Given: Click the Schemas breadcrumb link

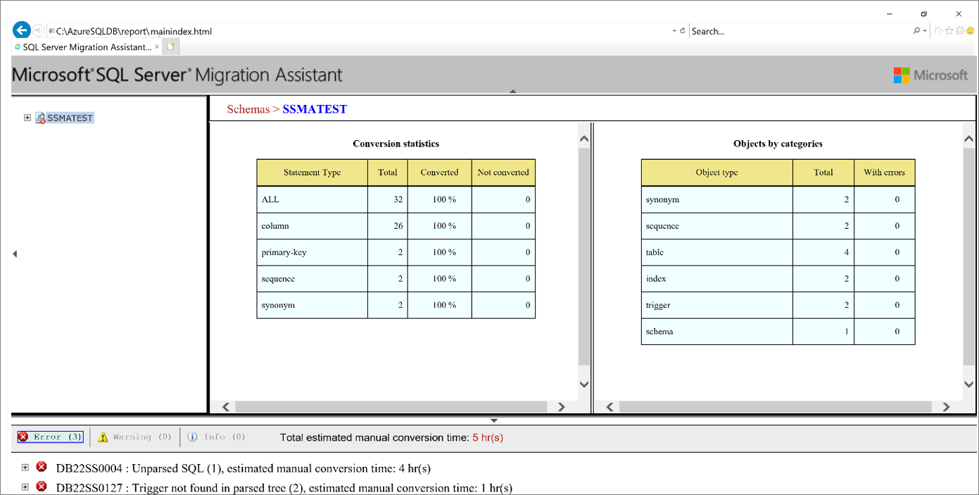Looking at the screenshot, I should pos(246,109).
